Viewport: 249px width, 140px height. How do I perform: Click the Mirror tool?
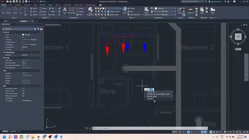[43, 12]
